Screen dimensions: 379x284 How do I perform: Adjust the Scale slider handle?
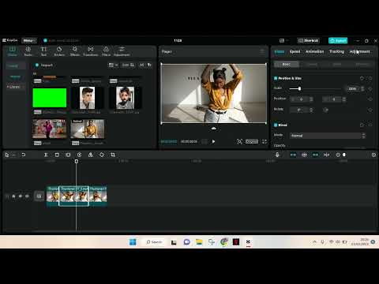(x=299, y=88)
